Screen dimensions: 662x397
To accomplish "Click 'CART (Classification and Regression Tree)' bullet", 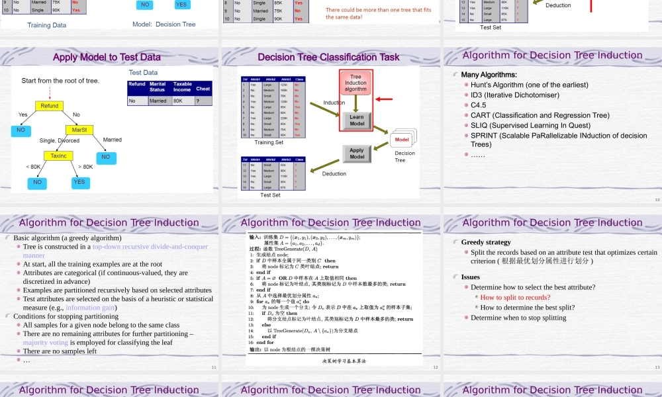I will [x=540, y=115].
